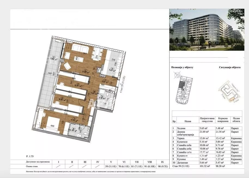Click the 7.27 m² usable area value
This screenshot has height=178, width=249.
(x=220, y=159)
